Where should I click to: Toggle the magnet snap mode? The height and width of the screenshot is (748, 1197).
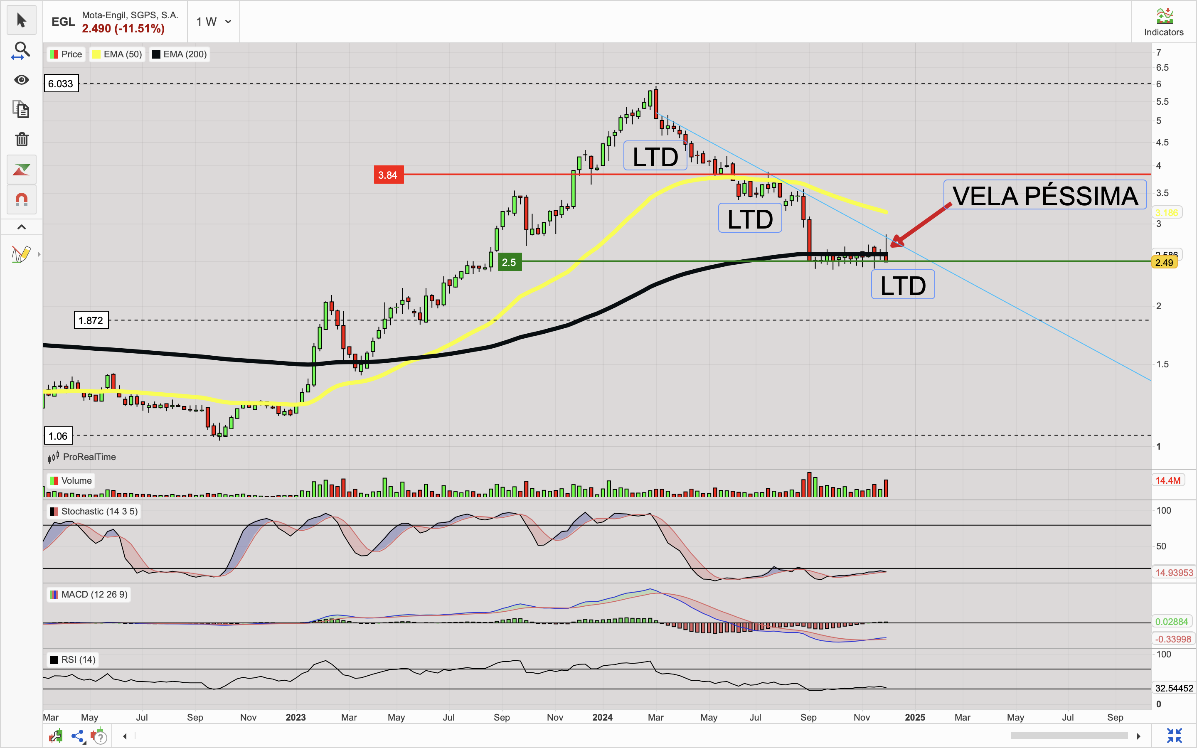[21, 199]
